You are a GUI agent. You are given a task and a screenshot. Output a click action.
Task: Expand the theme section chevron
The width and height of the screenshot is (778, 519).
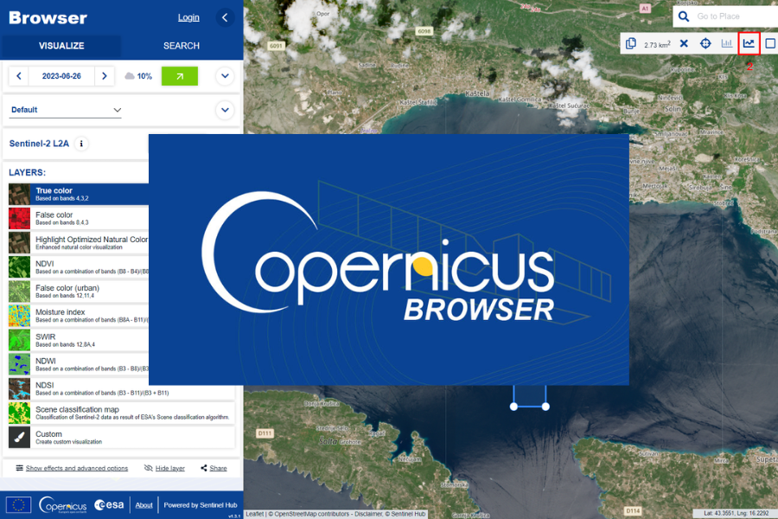click(x=225, y=110)
